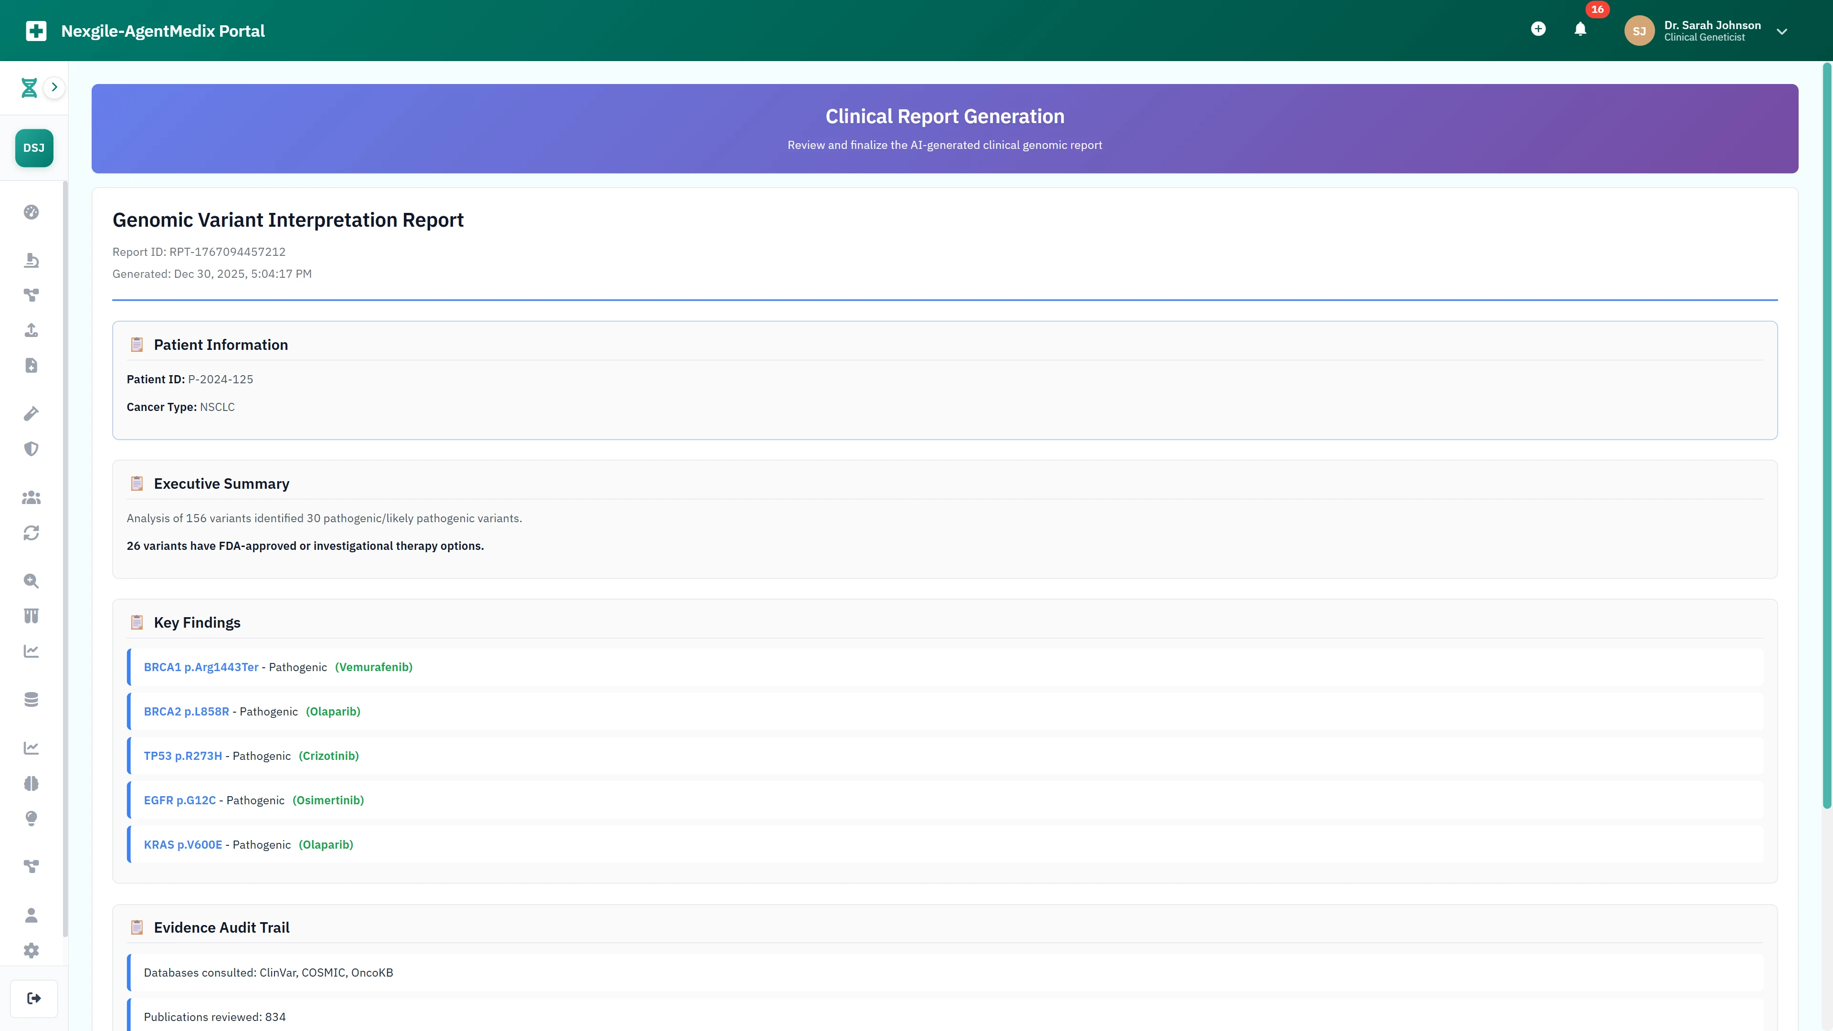Click the add new item plus button
The width and height of the screenshot is (1833, 1031).
pos(1538,29)
